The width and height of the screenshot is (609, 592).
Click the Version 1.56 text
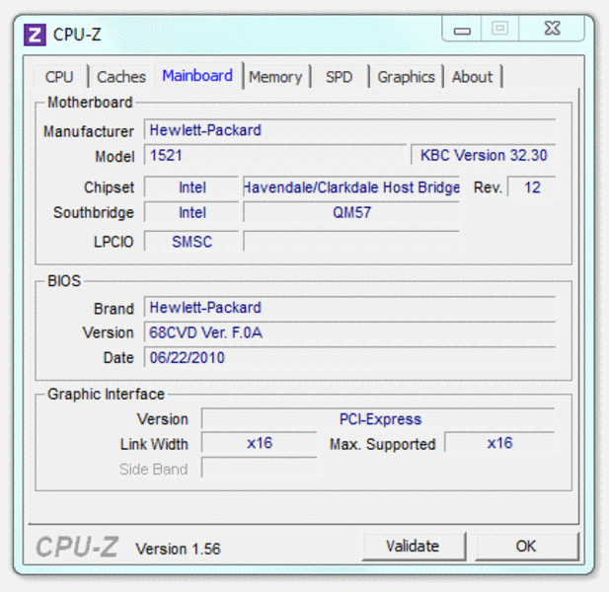pyautogui.click(x=178, y=549)
